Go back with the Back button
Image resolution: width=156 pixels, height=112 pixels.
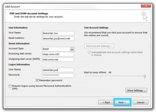click(x=106, y=102)
